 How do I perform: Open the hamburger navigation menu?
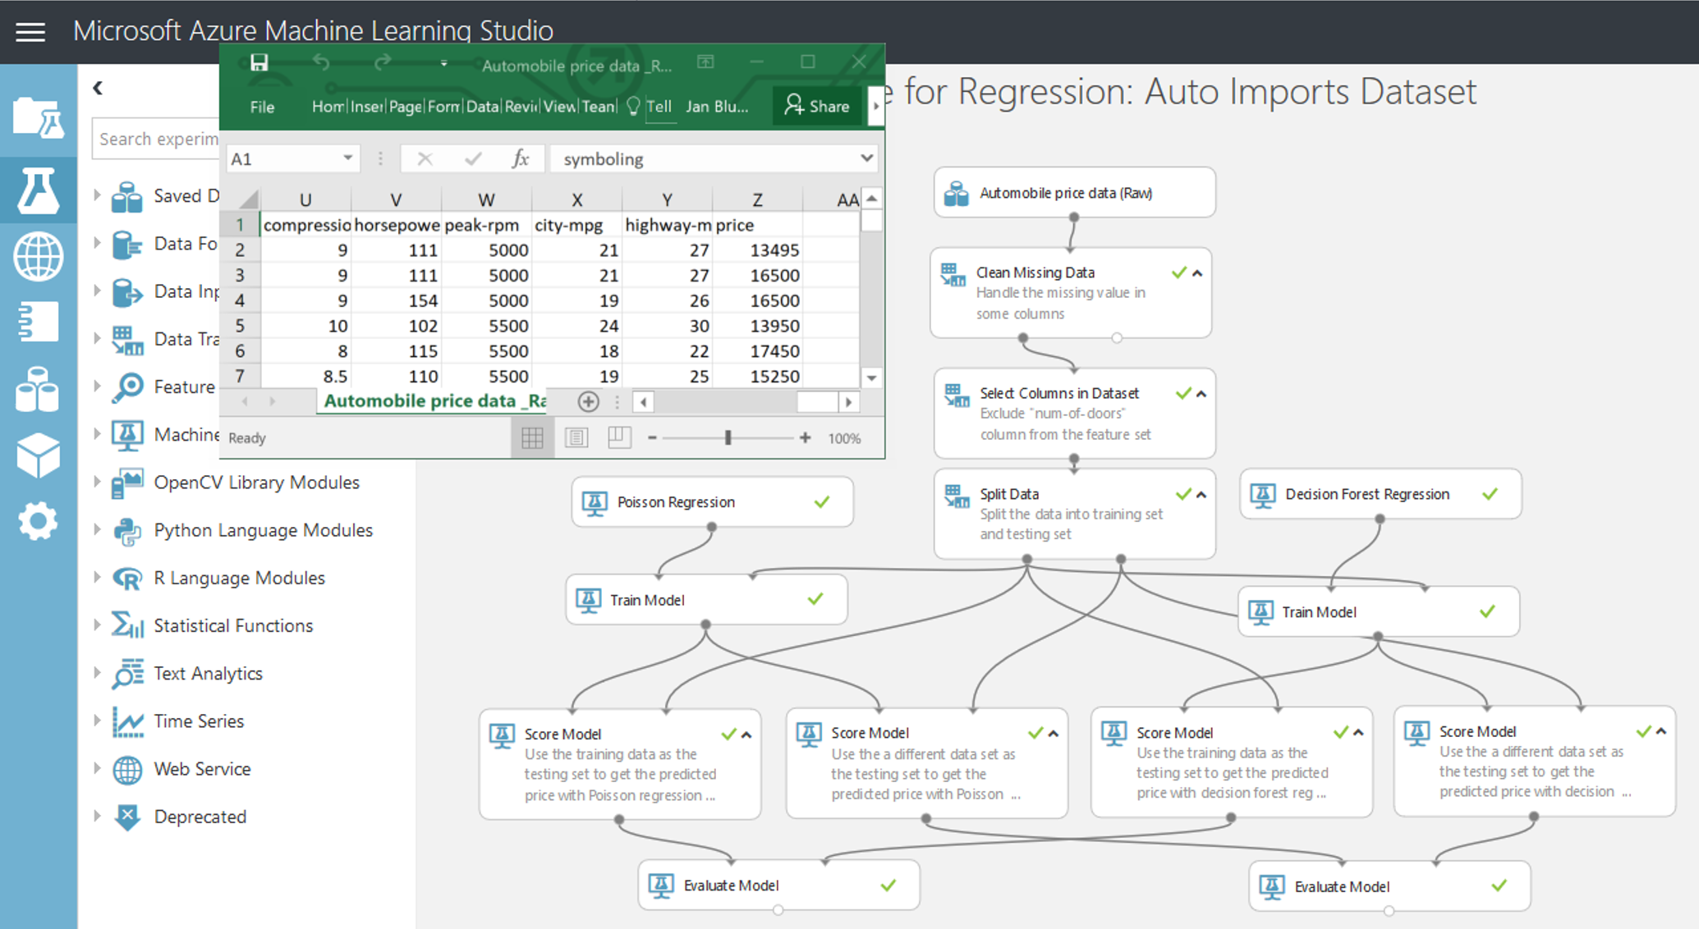pos(30,32)
